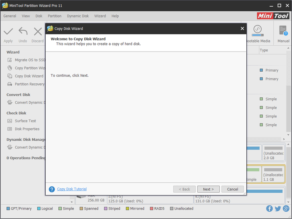This screenshot has width=292, height=219.
Task: Click disk map scroll-up arrow
Action: pos(288,144)
